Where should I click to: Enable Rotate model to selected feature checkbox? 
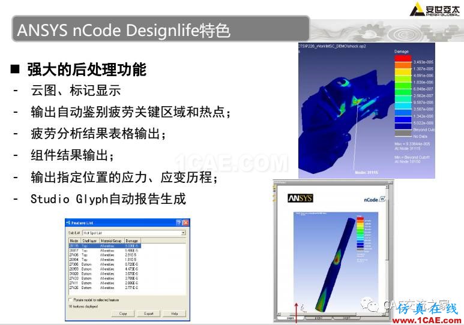(x=70, y=300)
